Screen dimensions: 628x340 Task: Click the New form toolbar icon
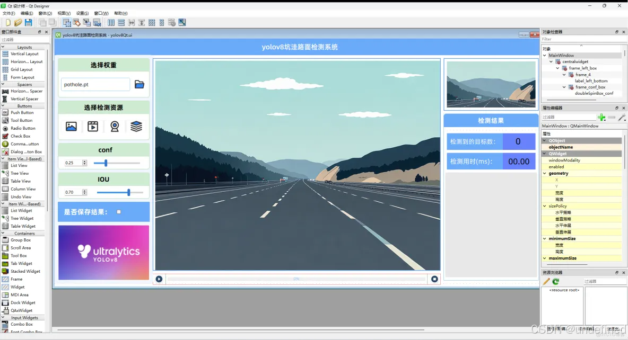tap(8, 23)
